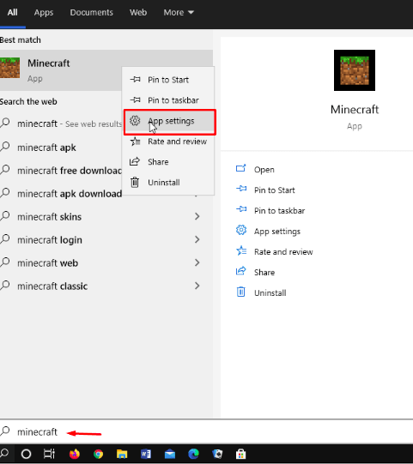Image resolution: width=413 pixels, height=464 pixels.
Task: Click Open in the details pane
Action: [264, 170]
